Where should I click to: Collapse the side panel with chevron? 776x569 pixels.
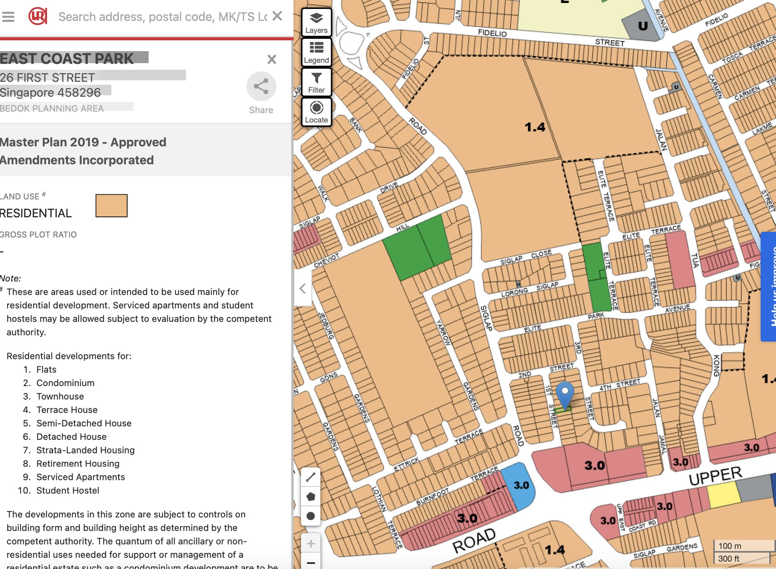(303, 289)
